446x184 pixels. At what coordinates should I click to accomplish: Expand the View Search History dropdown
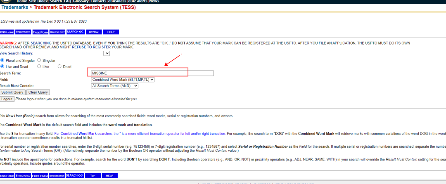[x=107, y=53]
